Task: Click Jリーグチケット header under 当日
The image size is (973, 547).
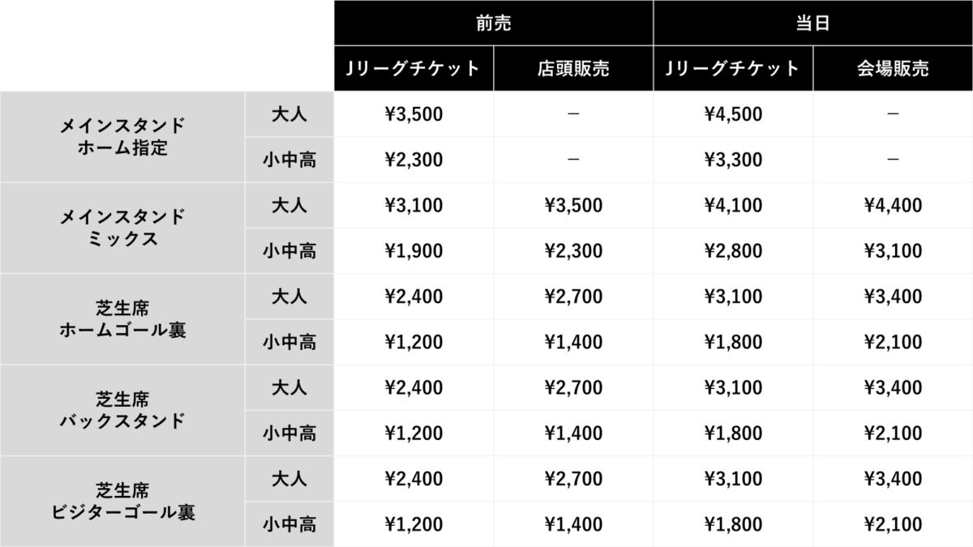Action: 733,69
